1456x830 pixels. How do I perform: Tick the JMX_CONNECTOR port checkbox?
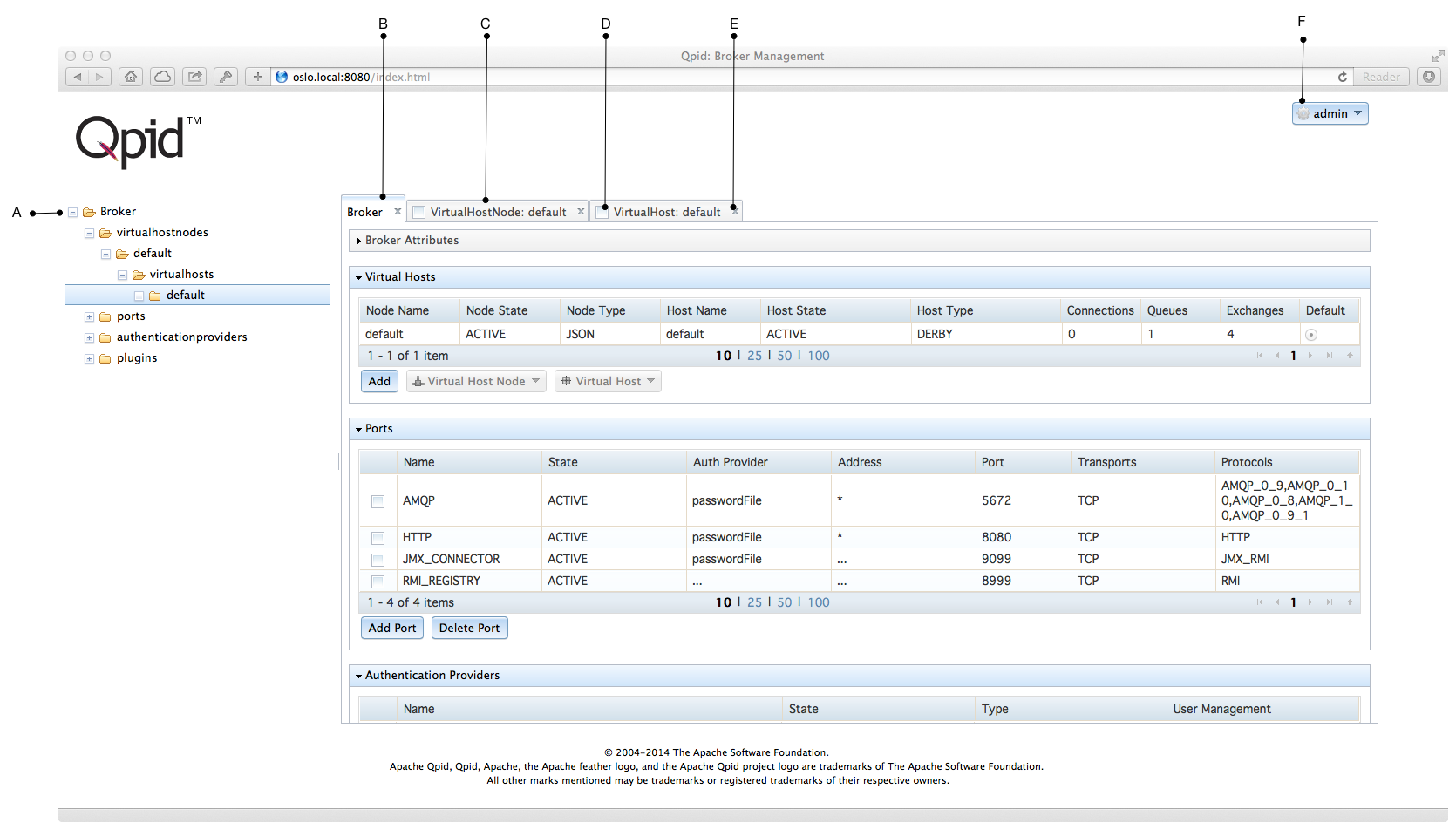pos(378,560)
